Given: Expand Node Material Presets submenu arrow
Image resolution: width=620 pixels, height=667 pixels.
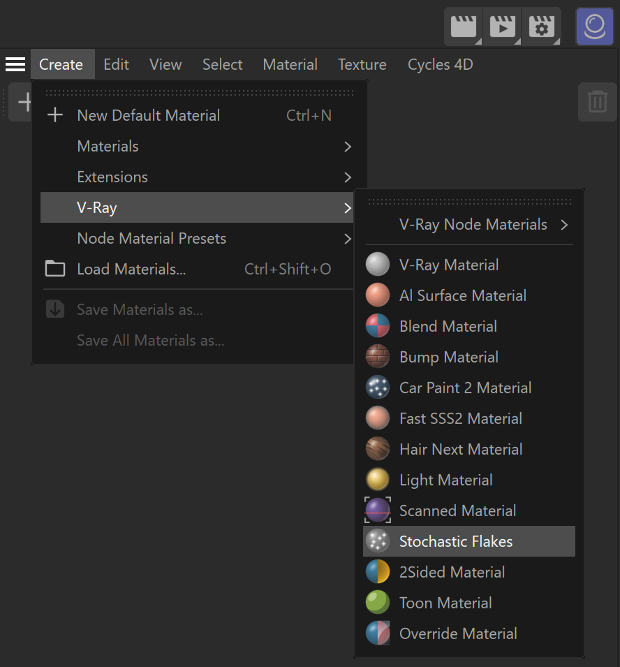Looking at the screenshot, I should point(348,239).
